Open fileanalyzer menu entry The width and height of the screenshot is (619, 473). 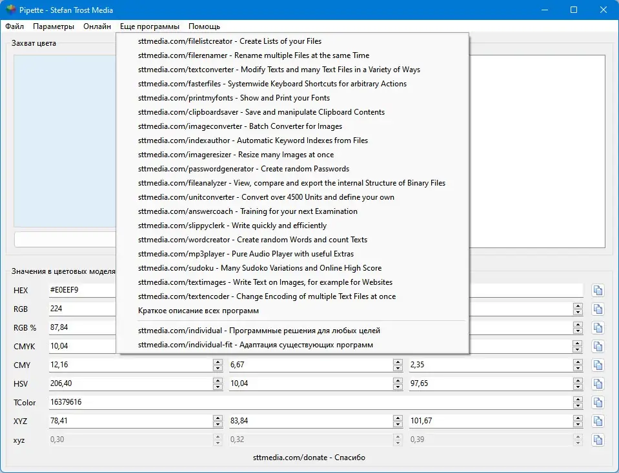(292, 183)
